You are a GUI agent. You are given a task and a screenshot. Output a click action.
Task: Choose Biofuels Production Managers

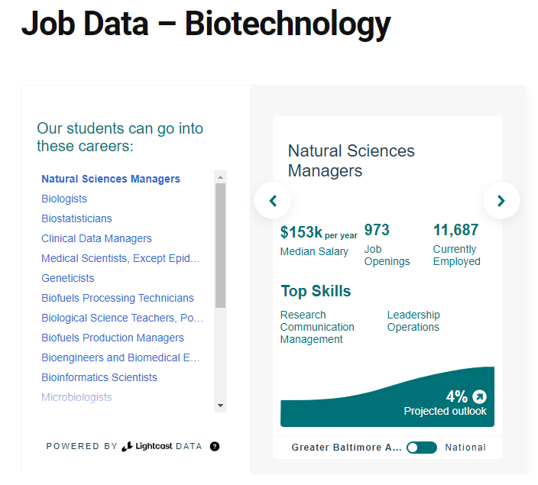coord(112,338)
